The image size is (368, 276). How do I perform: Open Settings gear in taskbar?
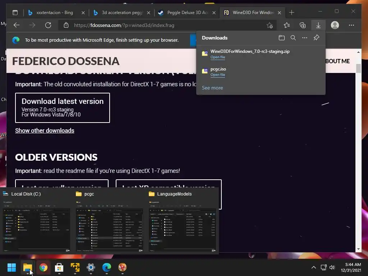91,267
